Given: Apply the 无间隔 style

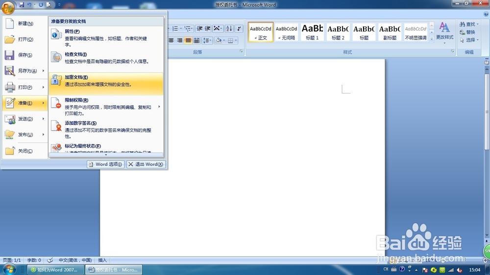Looking at the screenshot, I should coord(287,32).
